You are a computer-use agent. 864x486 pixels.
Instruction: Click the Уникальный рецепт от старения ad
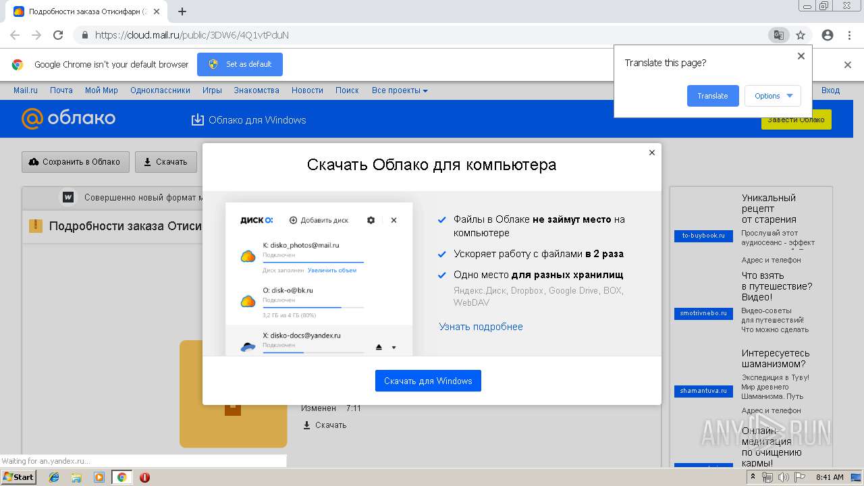[x=769, y=209]
